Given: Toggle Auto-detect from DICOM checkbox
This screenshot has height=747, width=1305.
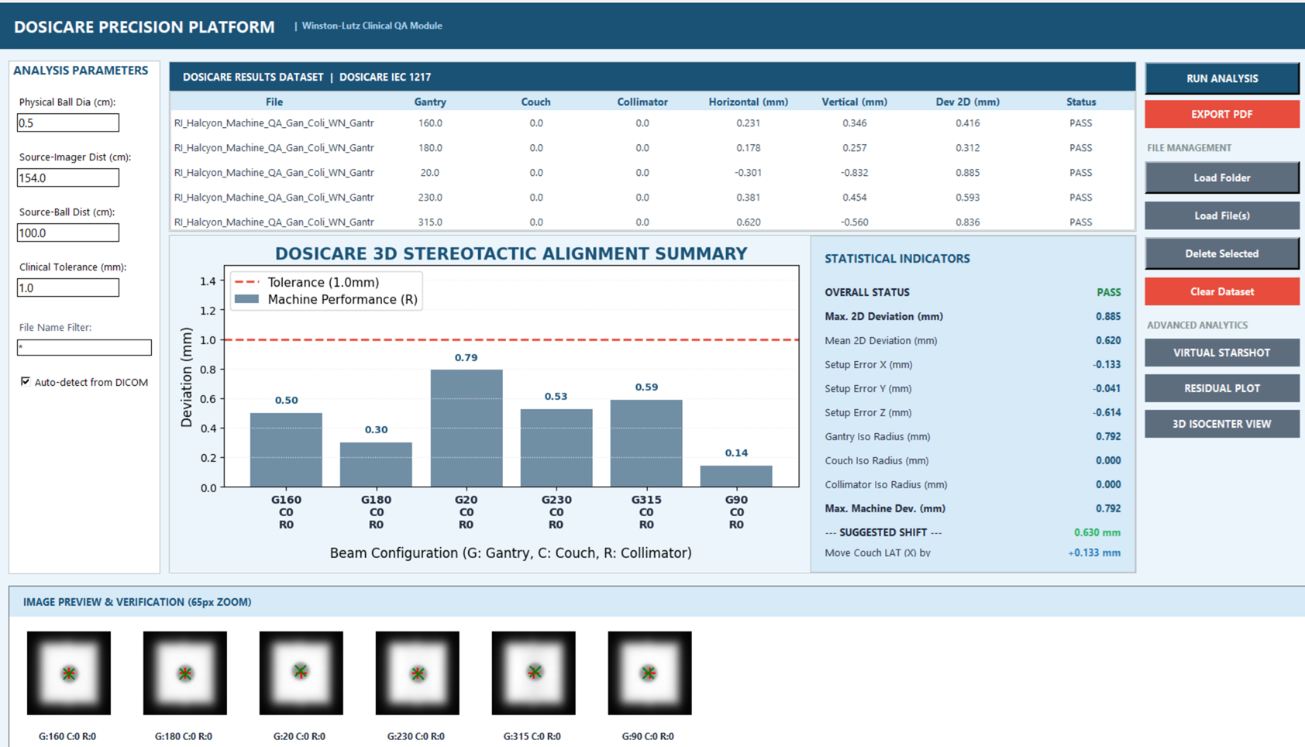Looking at the screenshot, I should pyautogui.click(x=26, y=381).
